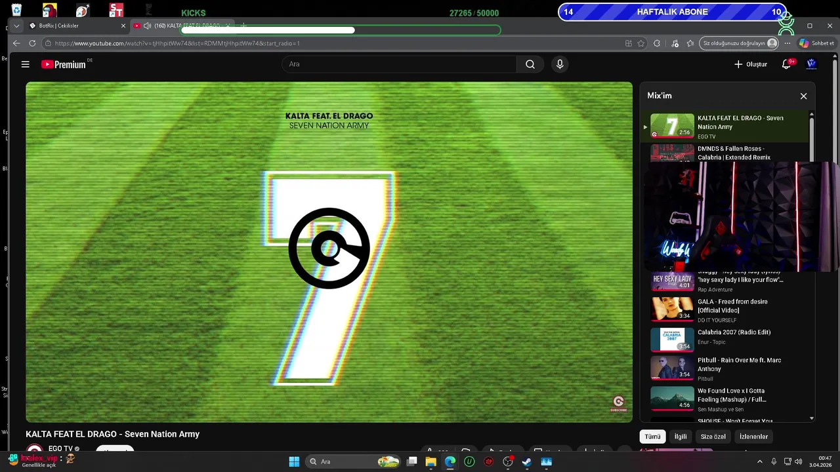Screen dimensions: 840x472
Task: Close the Mix'im playlist panel
Action: click(803, 96)
